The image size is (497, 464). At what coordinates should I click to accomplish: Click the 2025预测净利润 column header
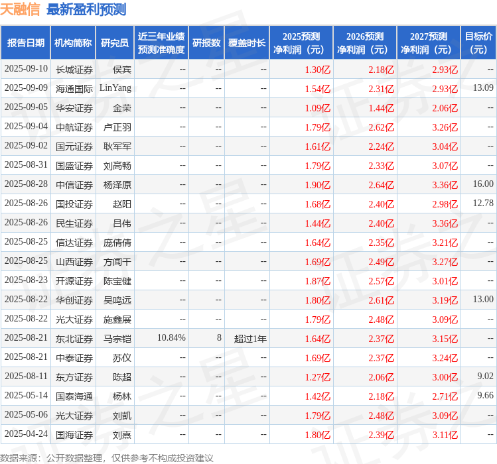pos(301,43)
